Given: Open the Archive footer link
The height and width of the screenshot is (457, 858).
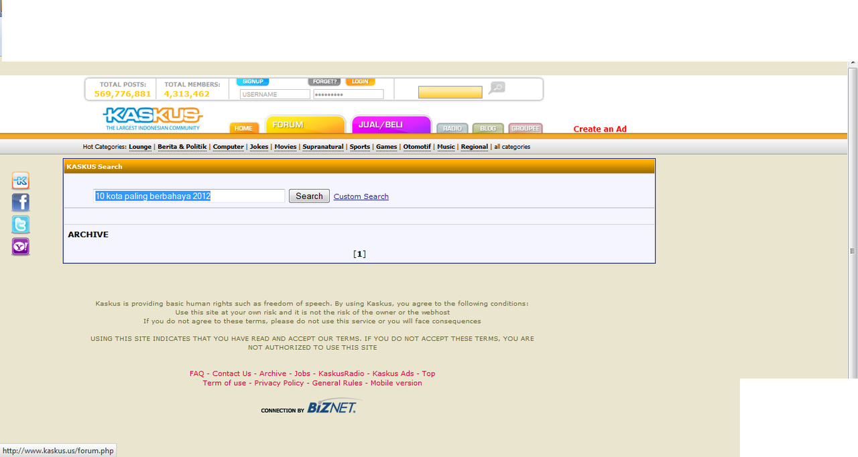Looking at the screenshot, I should click(273, 374).
